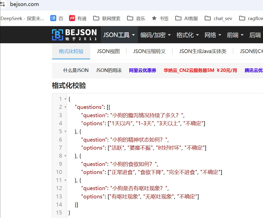
Task: Switch to the JSON转C# tab
Action: (251, 51)
